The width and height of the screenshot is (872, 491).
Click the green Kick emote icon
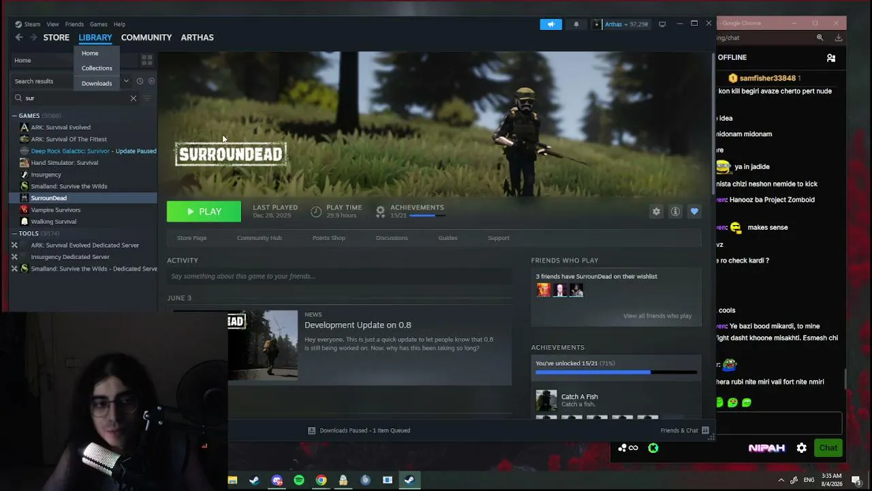tap(653, 448)
